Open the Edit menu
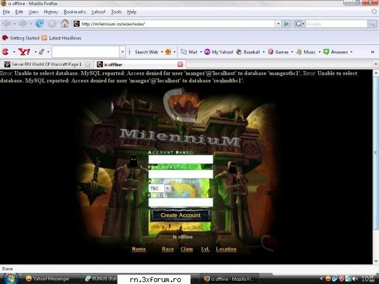 point(19,12)
